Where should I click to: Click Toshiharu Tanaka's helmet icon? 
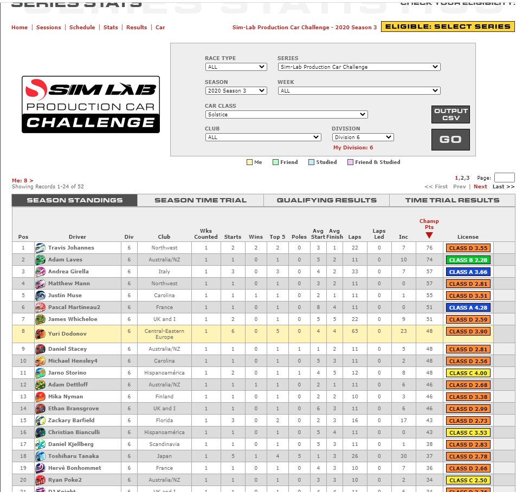point(40,456)
